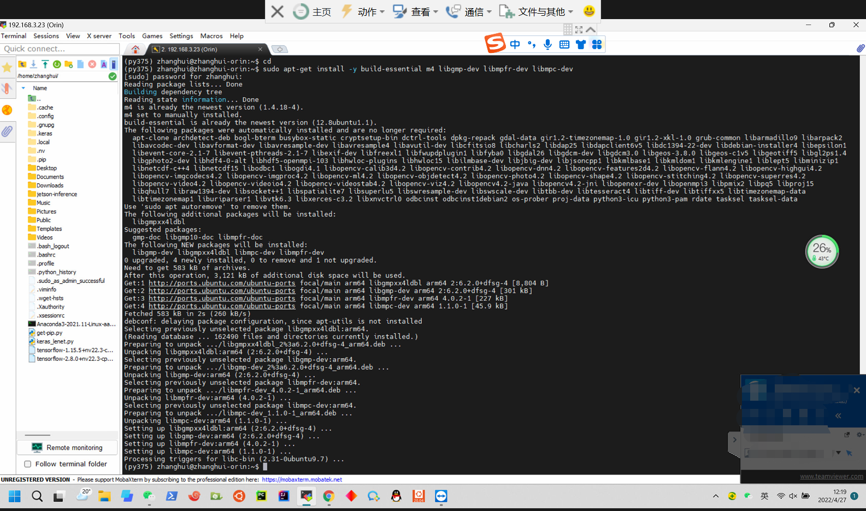Close the TeamViewer session with X
Viewport: 866px width, 511px height.
coord(278,11)
